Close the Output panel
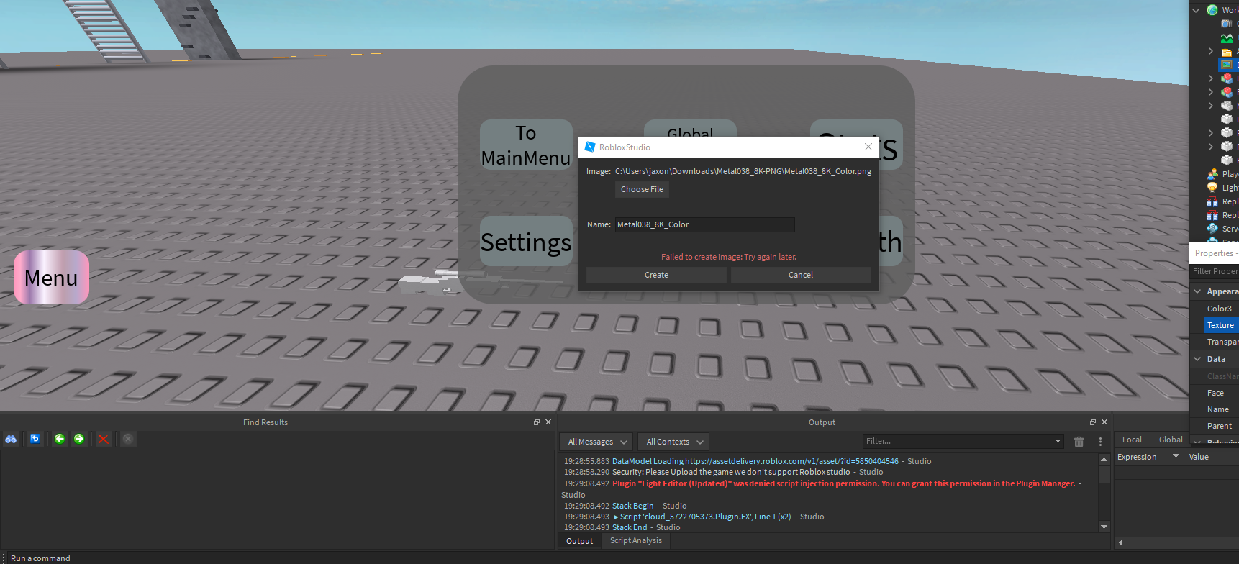The height and width of the screenshot is (564, 1239). coord(1104,422)
